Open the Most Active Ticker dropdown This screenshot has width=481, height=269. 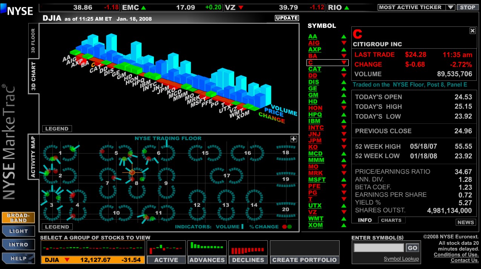pos(450,7)
